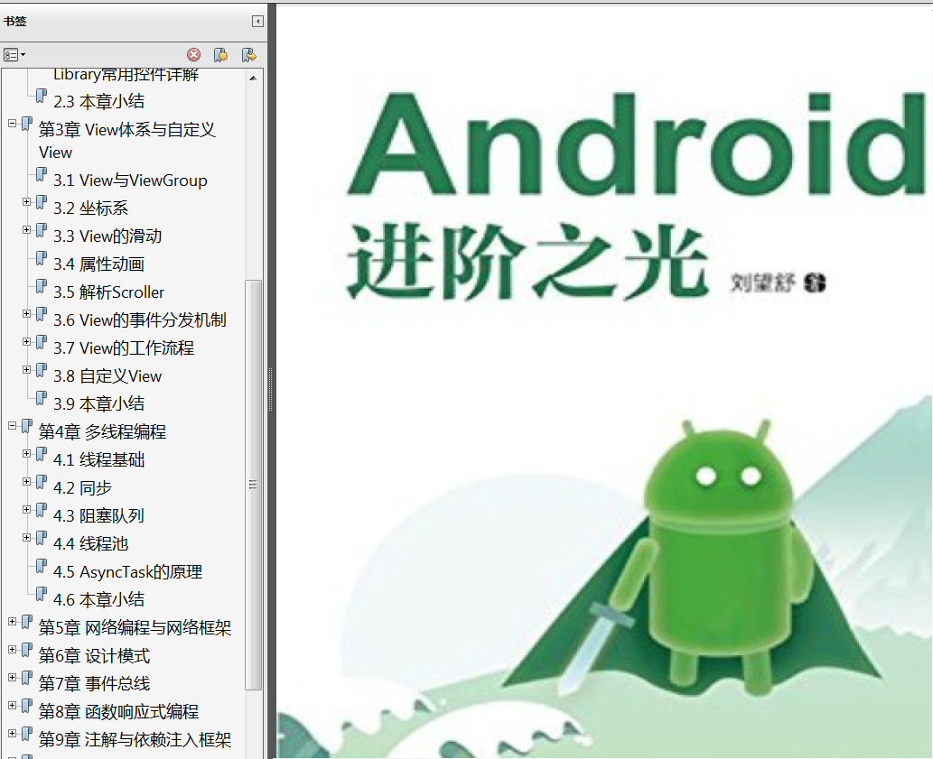Screen dimensions: 933x759
Task: Open 3.5 解析Scroller bookmark
Action: pyautogui.click(x=109, y=292)
